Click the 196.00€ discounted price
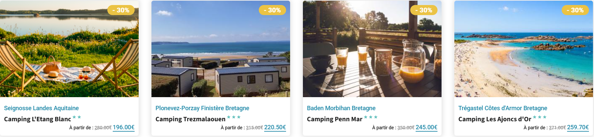 tap(124, 127)
